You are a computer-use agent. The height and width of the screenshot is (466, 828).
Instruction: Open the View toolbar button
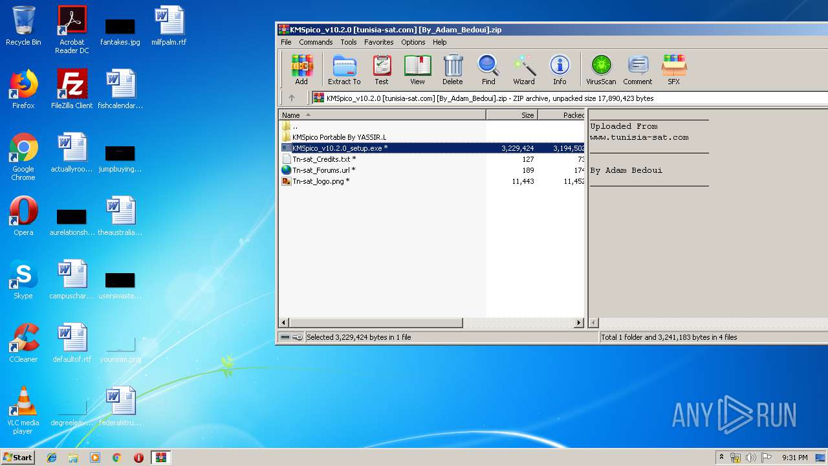click(417, 70)
